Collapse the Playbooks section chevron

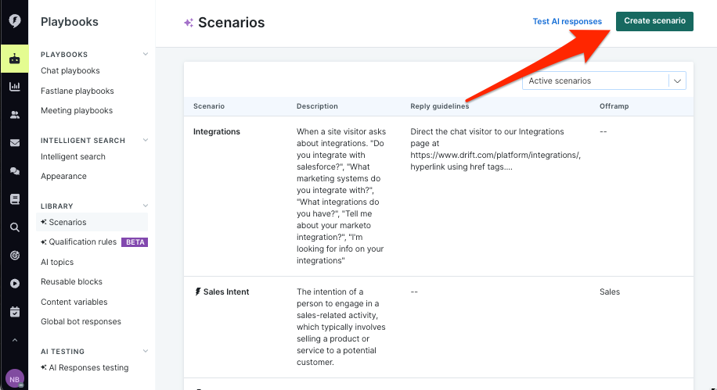click(x=146, y=55)
